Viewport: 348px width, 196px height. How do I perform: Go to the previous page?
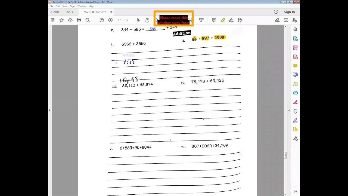click(102, 20)
